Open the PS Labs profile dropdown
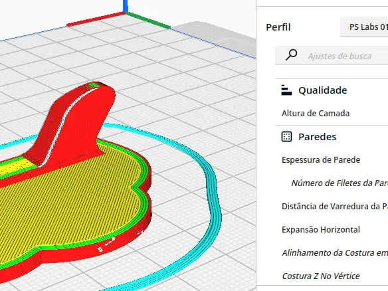 364,27
